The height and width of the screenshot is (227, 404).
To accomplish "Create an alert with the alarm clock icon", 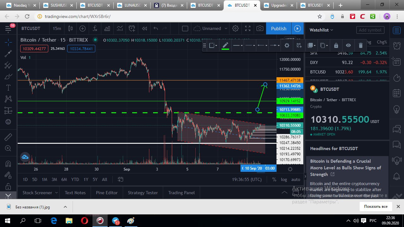I will 132,29.
